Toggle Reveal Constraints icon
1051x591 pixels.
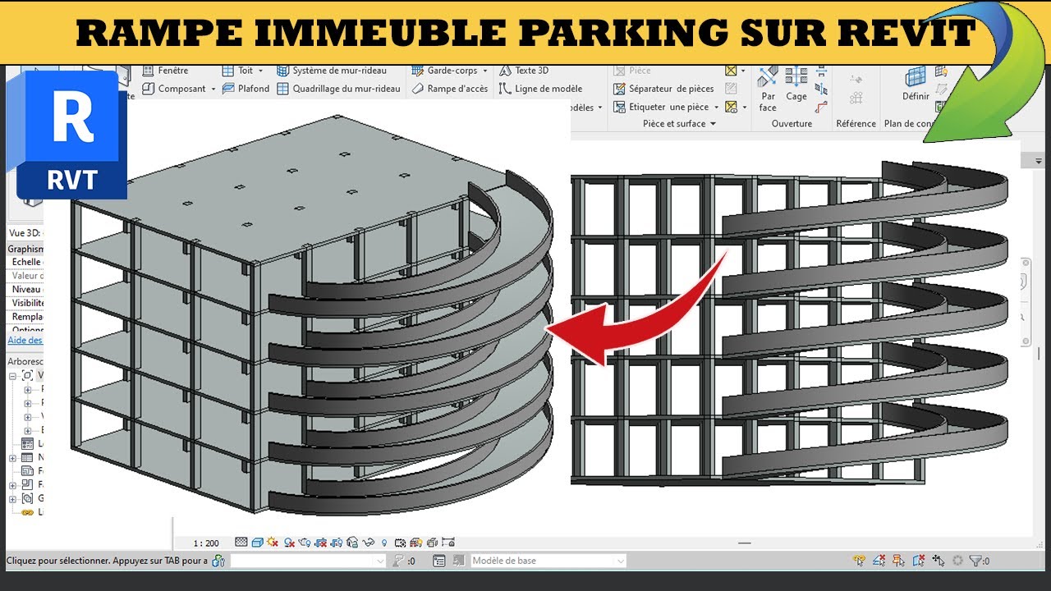[x=448, y=542]
